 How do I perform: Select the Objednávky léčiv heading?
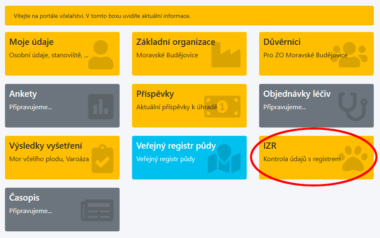click(x=297, y=94)
